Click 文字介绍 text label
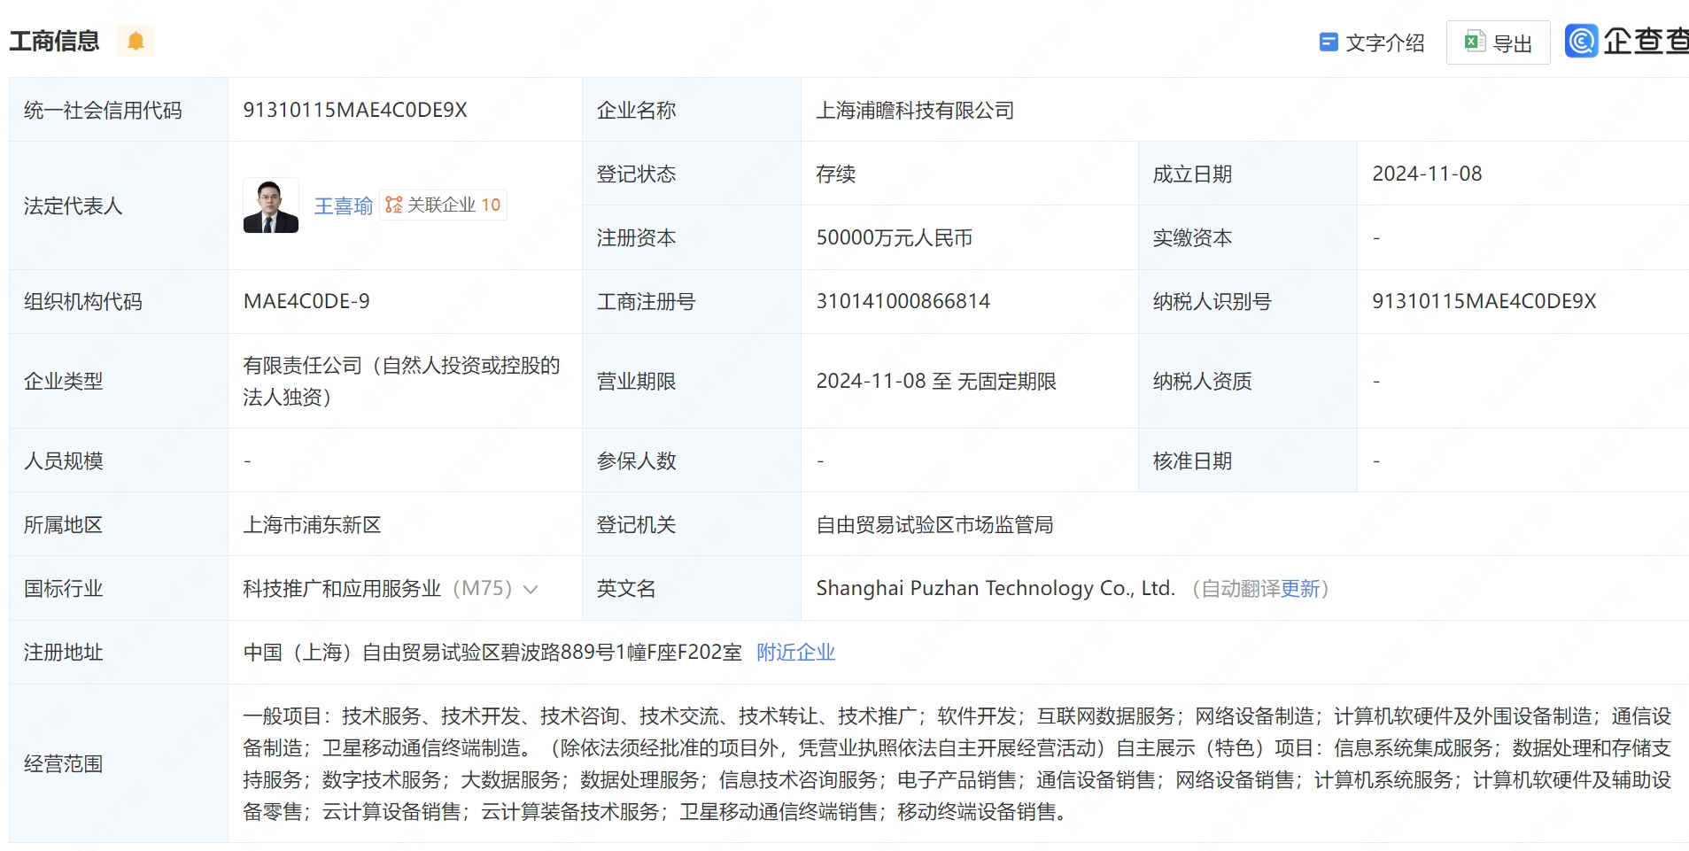1689x851 pixels. coord(1385,43)
